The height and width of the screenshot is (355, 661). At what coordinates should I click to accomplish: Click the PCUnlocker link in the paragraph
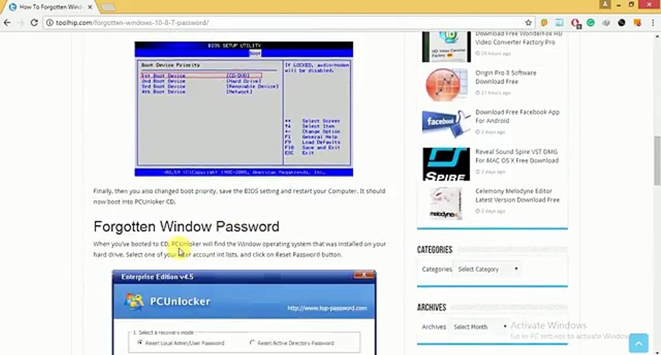coord(187,244)
